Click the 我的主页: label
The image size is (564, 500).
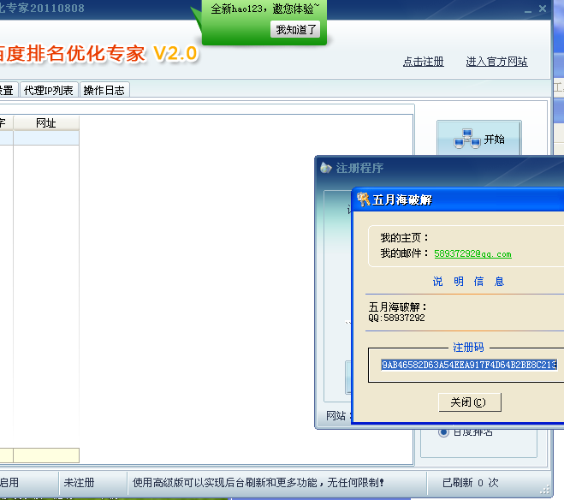coord(405,237)
